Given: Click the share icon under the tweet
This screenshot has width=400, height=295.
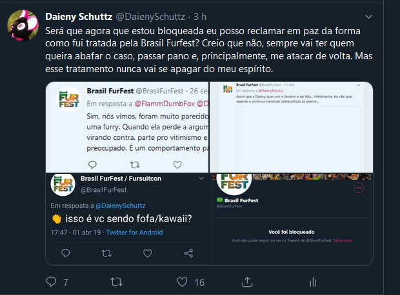Looking at the screenshot, I should pyautogui.click(x=247, y=281).
